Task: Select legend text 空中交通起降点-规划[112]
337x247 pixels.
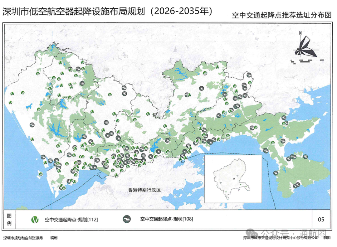Action: [x=71, y=220]
